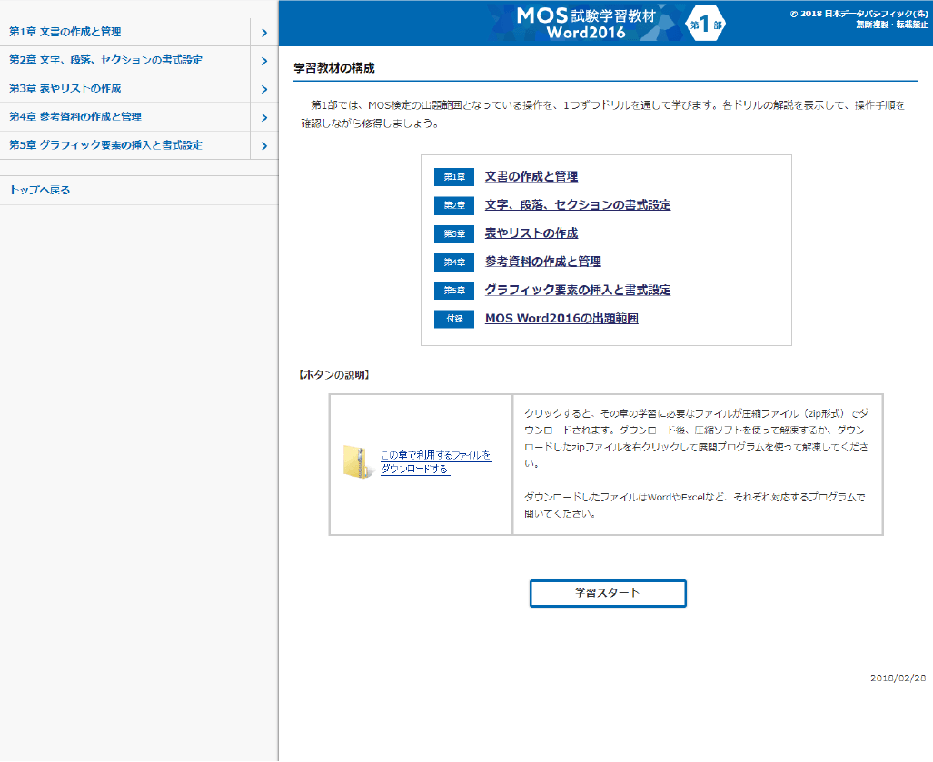933x762 pixels.
Task: Click the MOS試験学習教材 Word2016 header logo
Action: pyautogui.click(x=586, y=24)
